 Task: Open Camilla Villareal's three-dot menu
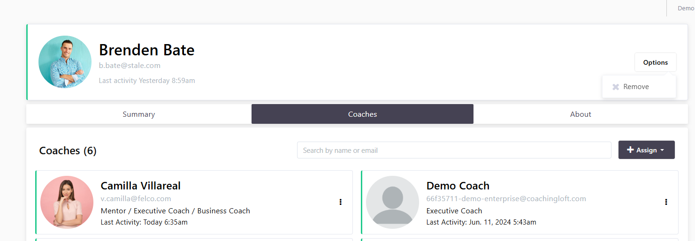click(x=340, y=202)
